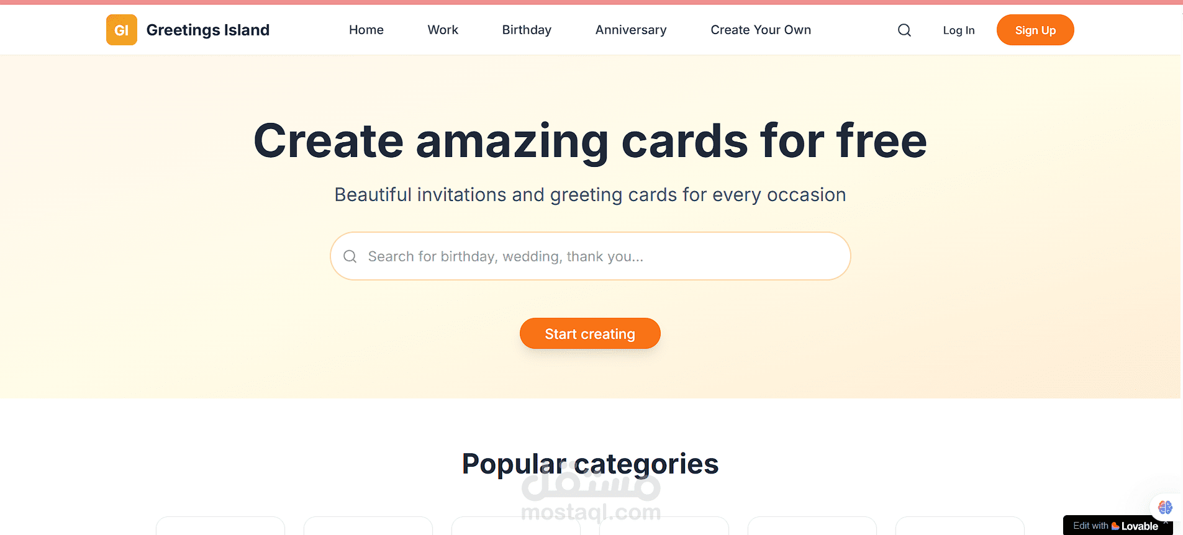Click the Popular categories heading
The width and height of the screenshot is (1183, 535).
590,464
